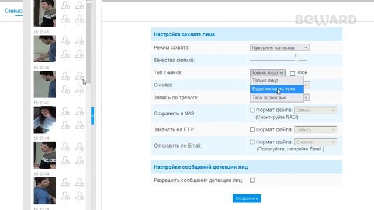Screen dimensions: 374x210
Task: Click the (Смонтируйте NAS!) hint text
Action: pos(276,117)
